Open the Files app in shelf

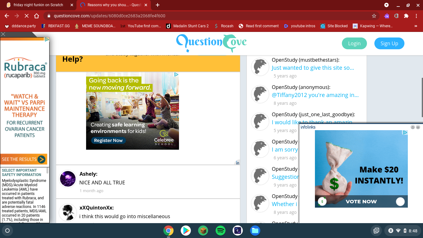pyautogui.click(x=255, y=231)
